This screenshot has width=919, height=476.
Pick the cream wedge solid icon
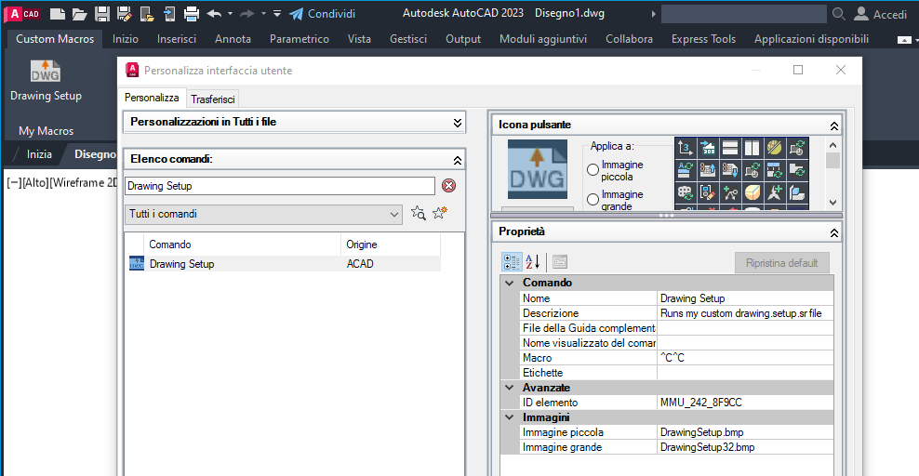click(752, 192)
